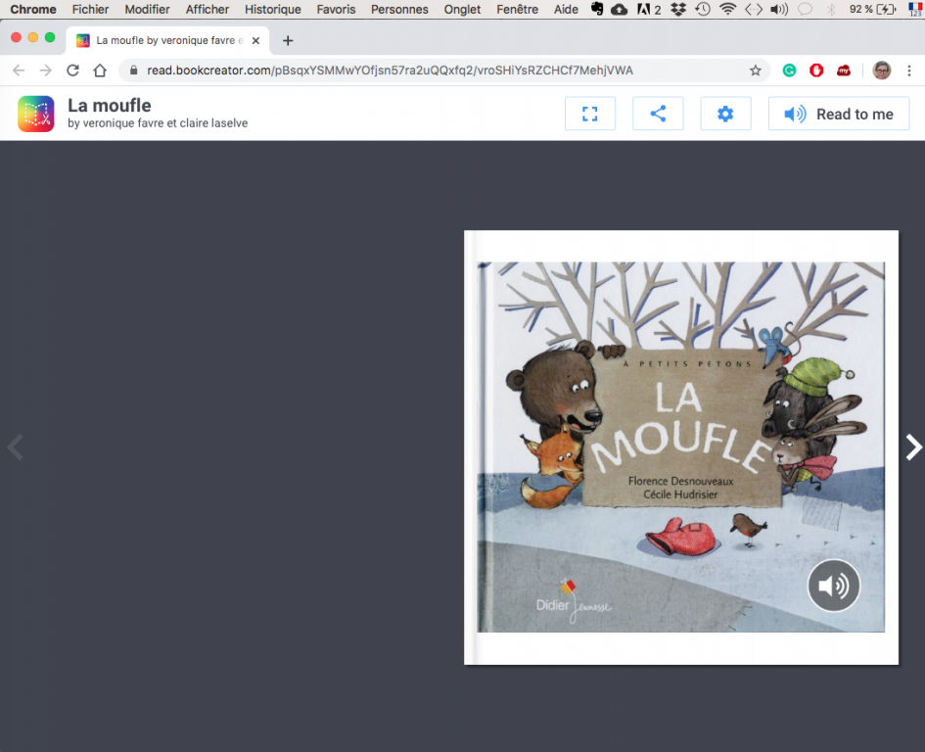Image resolution: width=925 pixels, height=752 pixels.
Task: Open the Favoris menu
Action: pos(336,10)
